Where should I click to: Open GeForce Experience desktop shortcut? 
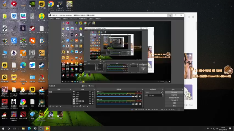pos(32,6)
